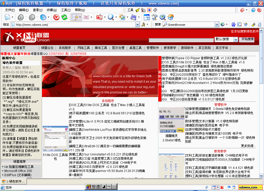264x191 pixels.
Task: Click the pink butterfly toolbar icon
Action: click(86, 17)
